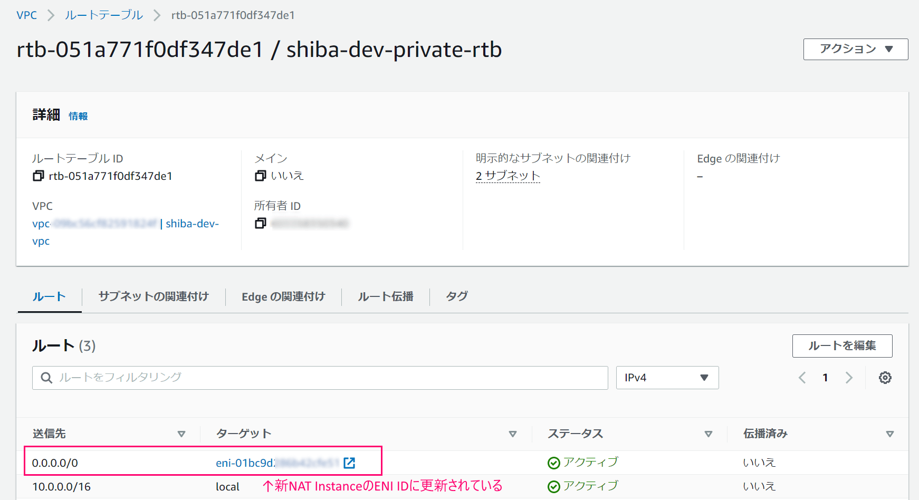Sort routes by ターゲット column arrow
The height and width of the screenshot is (500, 919).
point(513,434)
